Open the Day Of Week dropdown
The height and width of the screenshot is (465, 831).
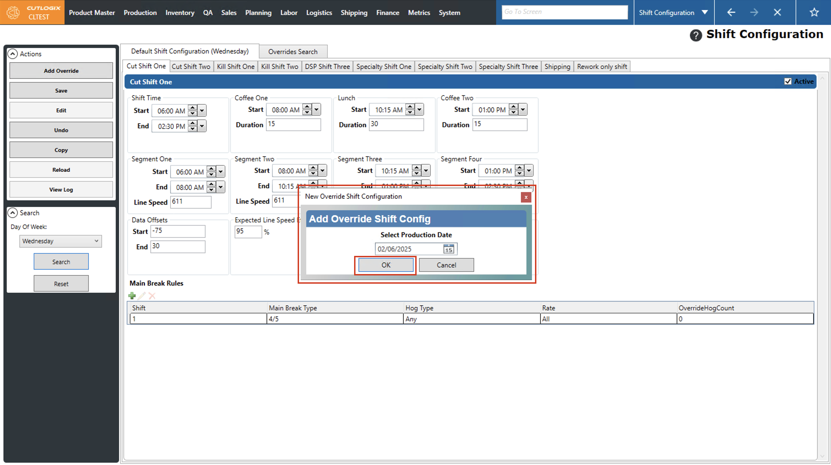(x=60, y=241)
